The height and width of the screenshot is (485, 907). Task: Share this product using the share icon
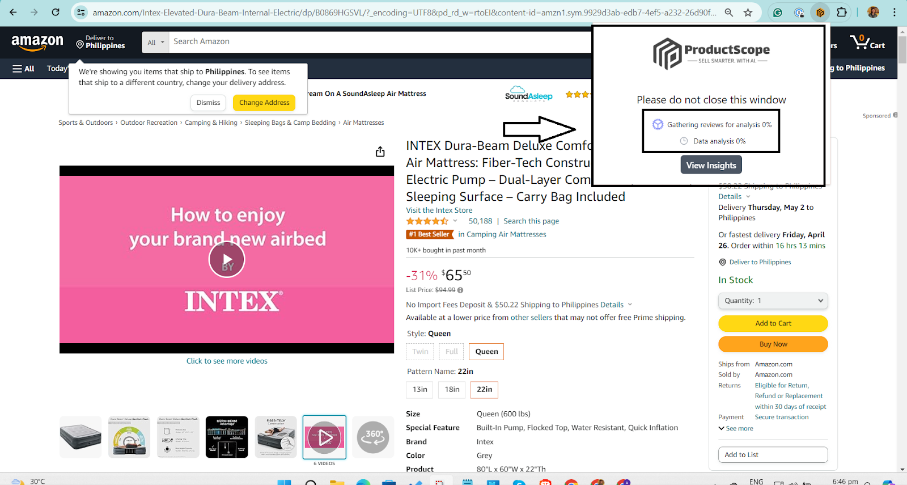coord(380,151)
